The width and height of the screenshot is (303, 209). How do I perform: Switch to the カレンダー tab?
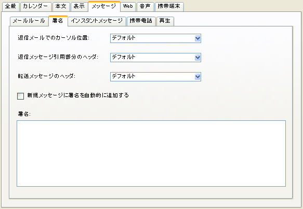(x=36, y=7)
